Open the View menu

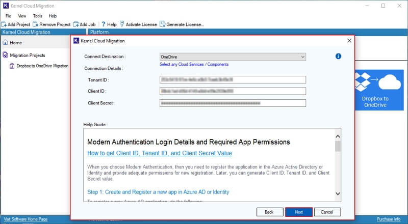(22, 16)
